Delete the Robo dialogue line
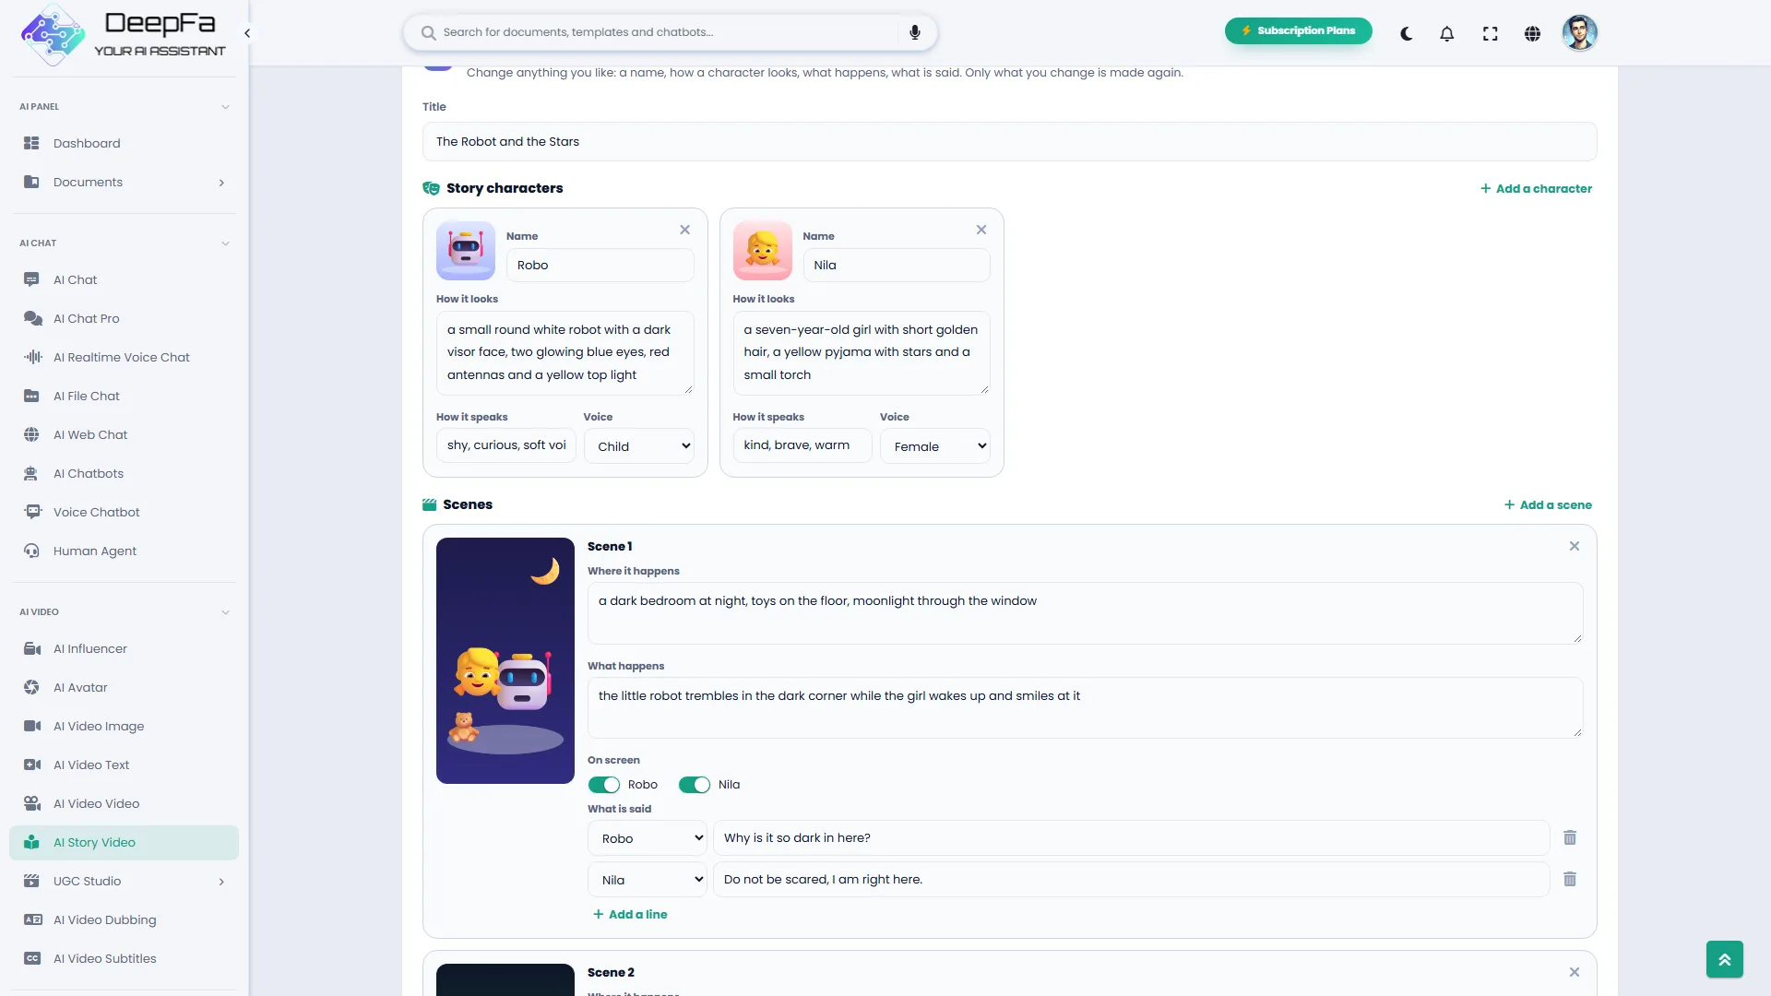 point(1570,838)
